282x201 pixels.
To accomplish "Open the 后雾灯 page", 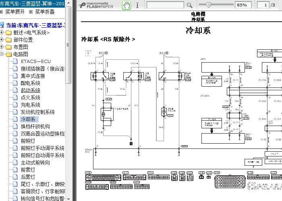I will [28, 177].
